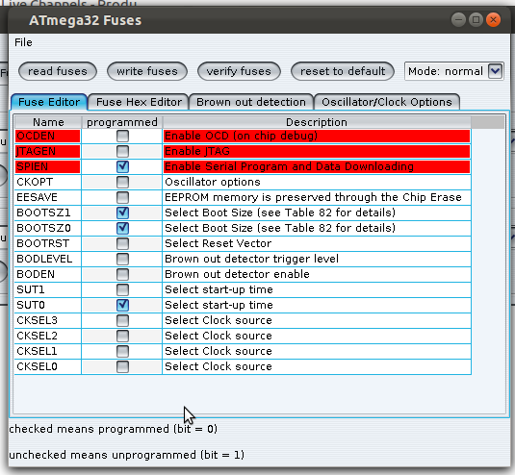Click the reset to default button
This screenshot has height=475, width=515.
343,71
